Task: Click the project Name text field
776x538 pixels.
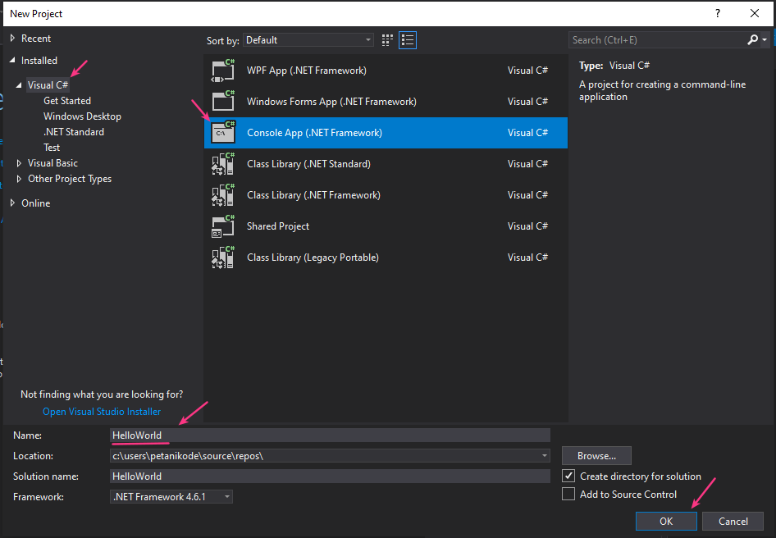Action: click(x=330, y=435)
